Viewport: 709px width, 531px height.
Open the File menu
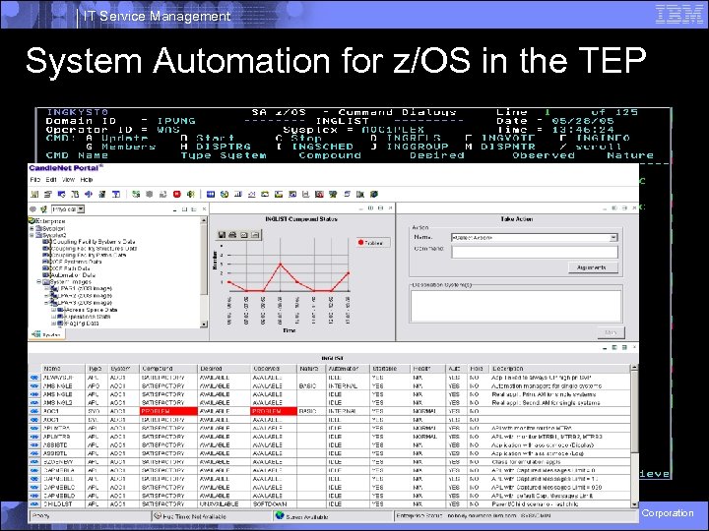pyautogui.click(x=34, y=180)
